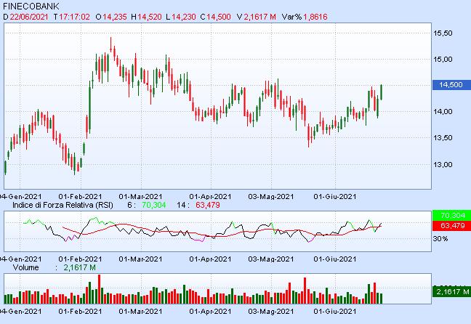This screenshot has width=471, height=324.
Task: Click the FINECOBANK chart title
Action: coord(31,6)
